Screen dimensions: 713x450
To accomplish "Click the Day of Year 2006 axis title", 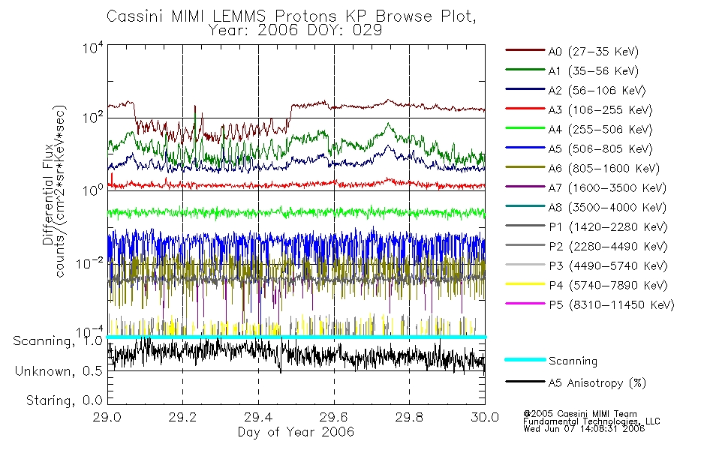I will pyautogui.click(x=296, y=432).
